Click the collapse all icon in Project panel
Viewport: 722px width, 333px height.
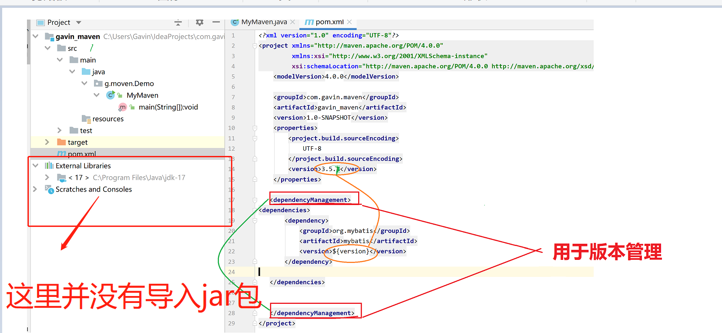tap(178, 22)
